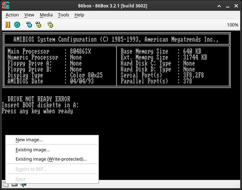The image size is (242, 190).
Task: Select Existing image (Write-protected)... entry
Action: (x=52, y=159)
